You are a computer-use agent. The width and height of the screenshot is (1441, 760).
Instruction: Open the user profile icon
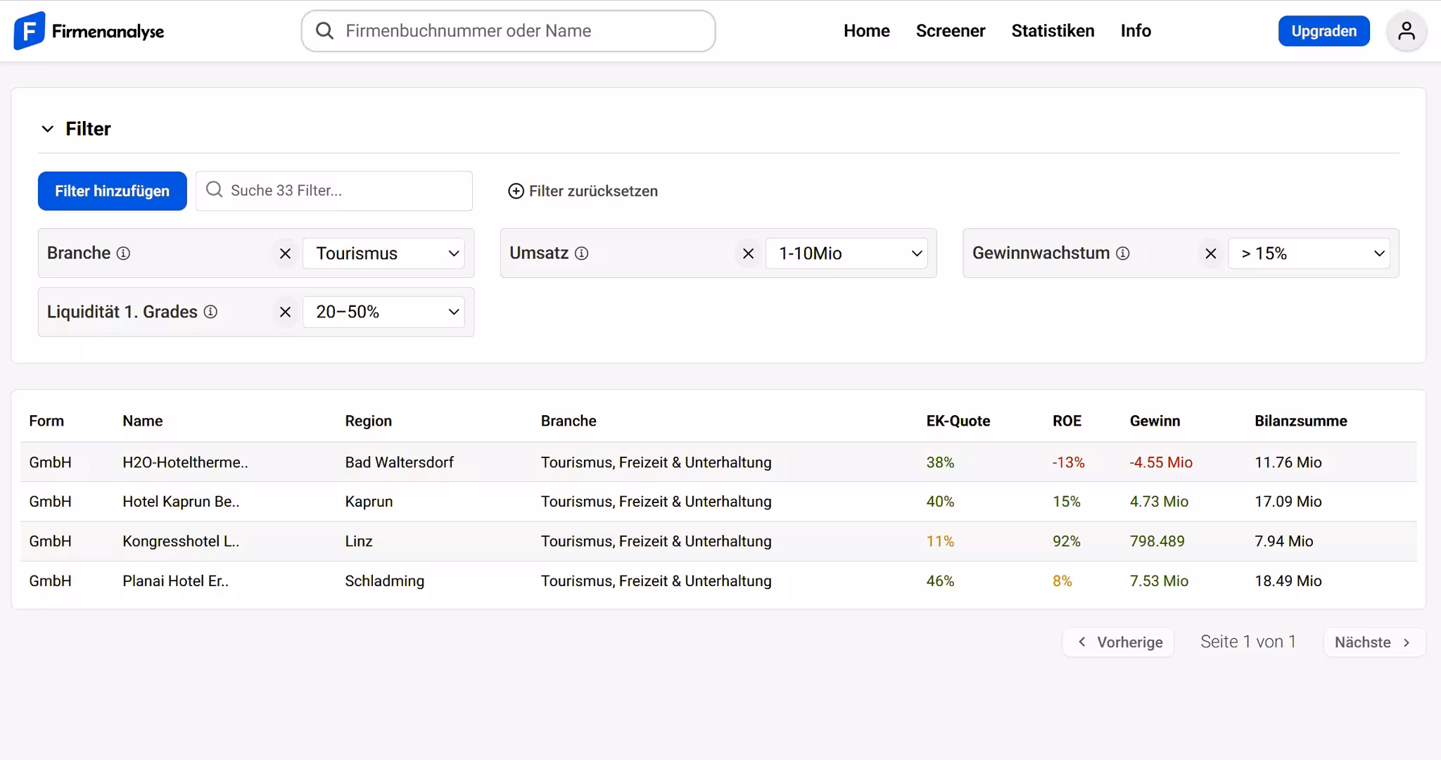tap(1406, 30)
